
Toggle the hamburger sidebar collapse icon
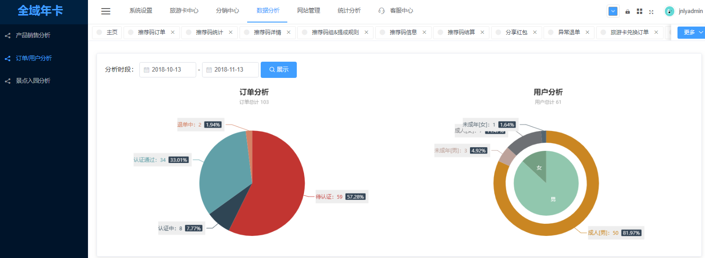(x=106, y=11)
